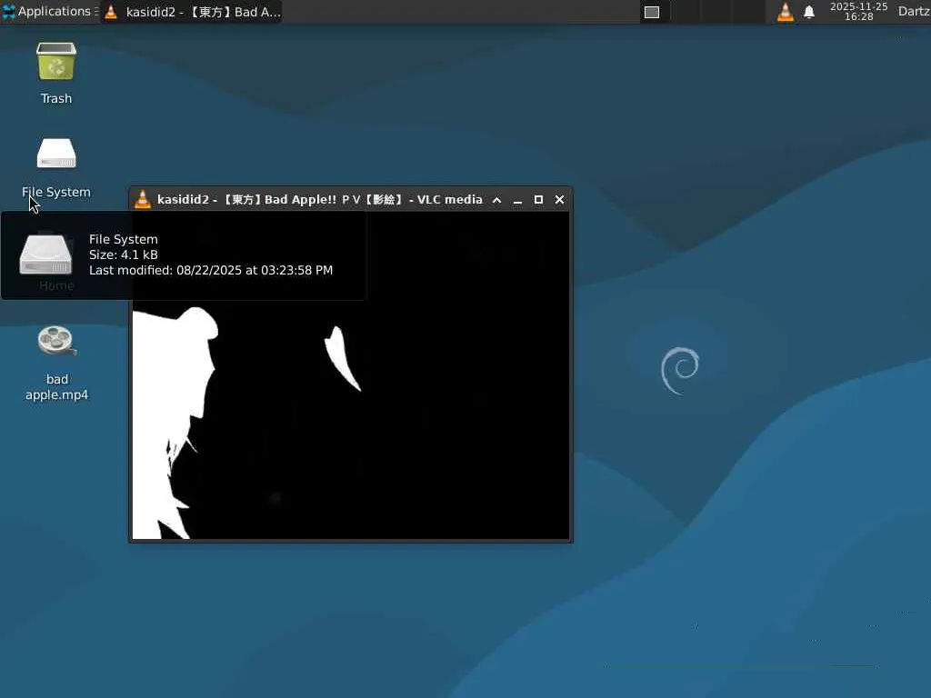Click the 'bad apple.mp4' file label

[57, 387]
